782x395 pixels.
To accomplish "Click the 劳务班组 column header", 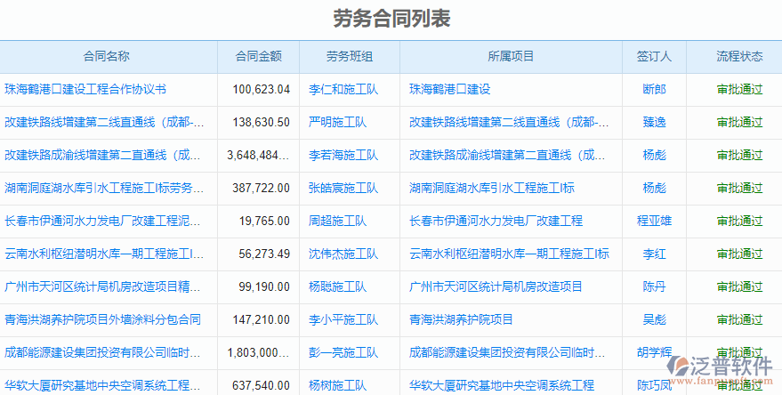I will pos(350,56).
